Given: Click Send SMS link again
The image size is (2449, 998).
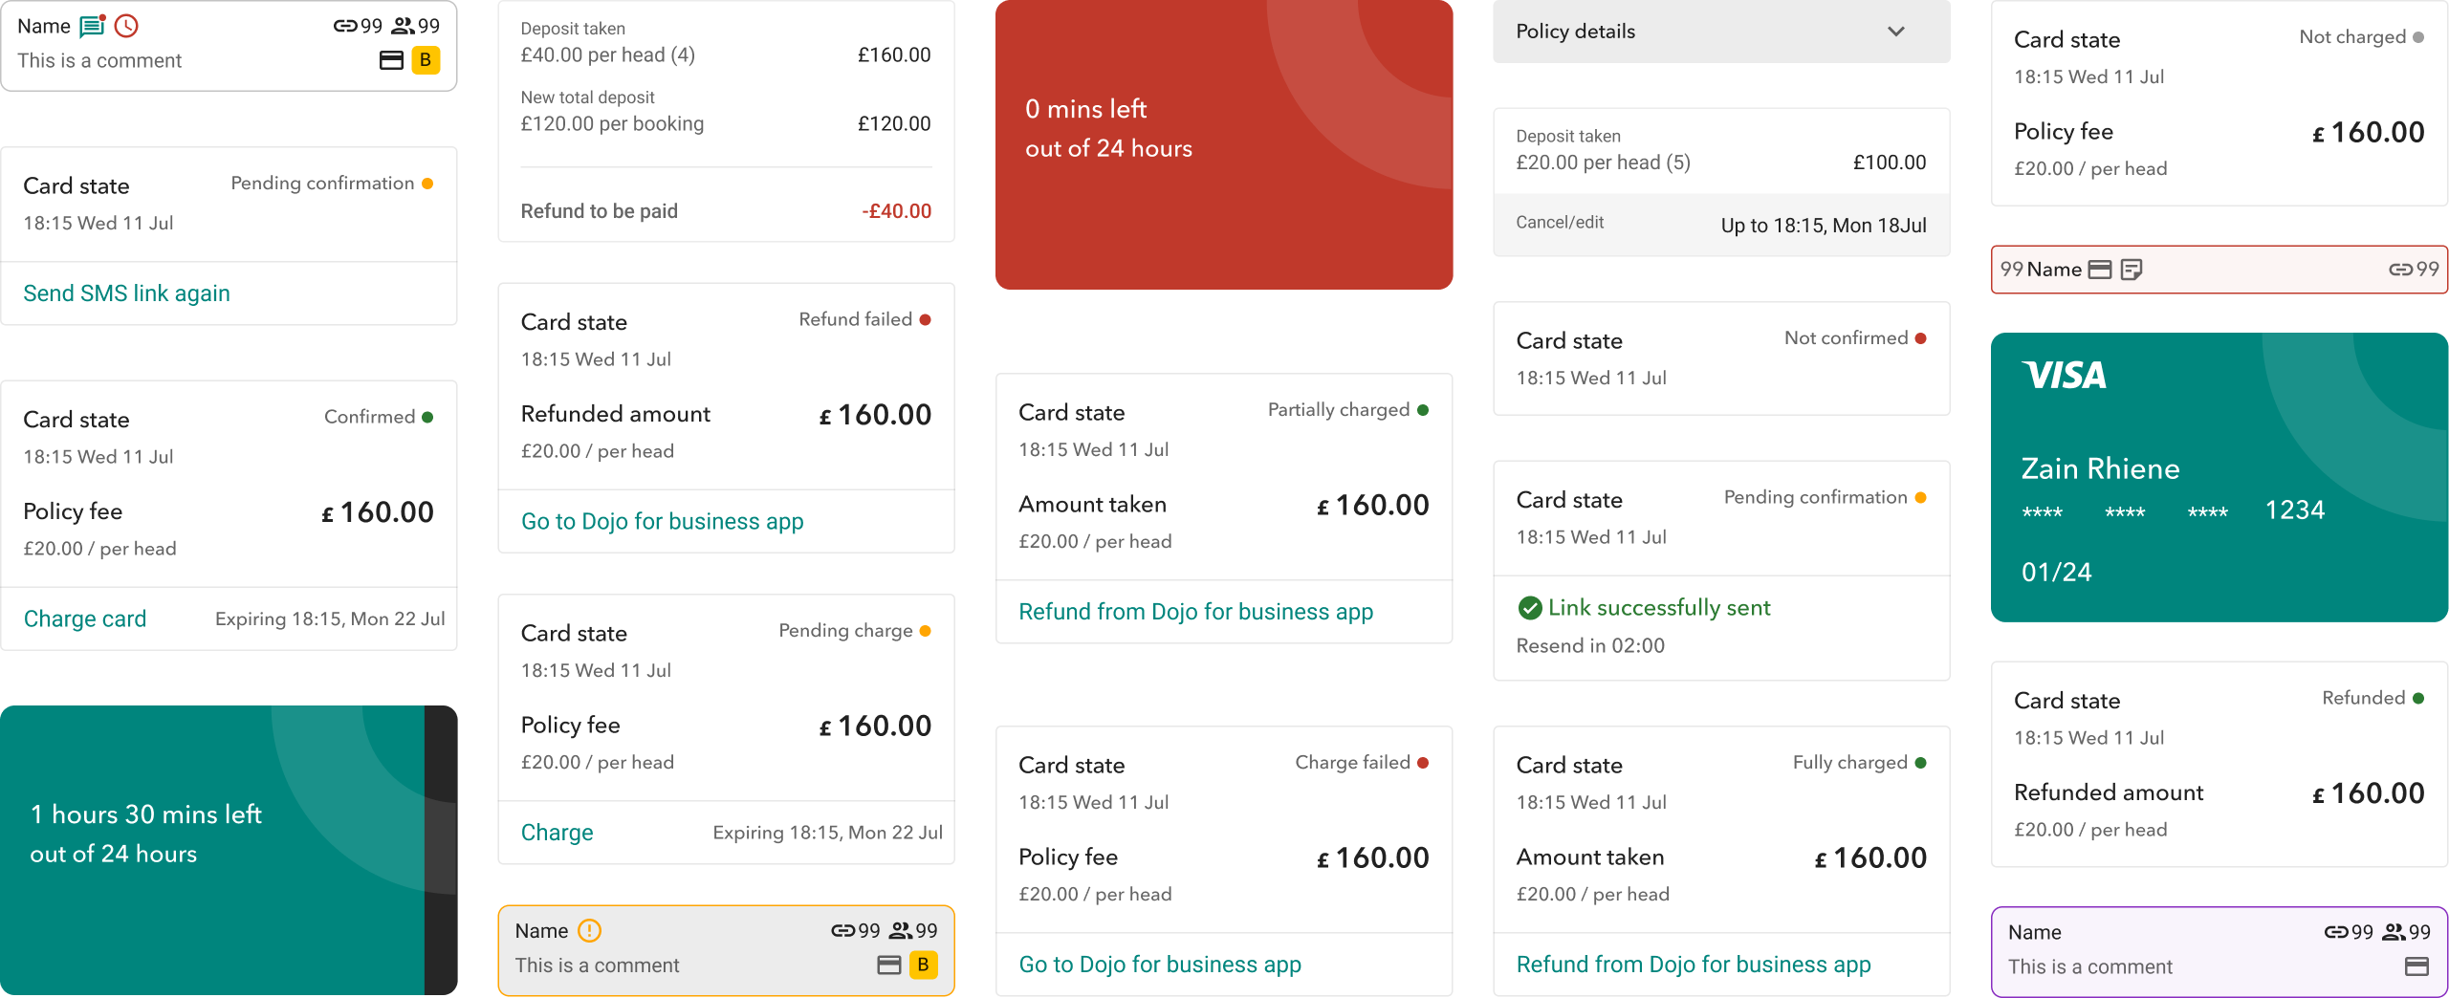Looking at the screenshot, I should pyautogui.click(x=126, y=293).
